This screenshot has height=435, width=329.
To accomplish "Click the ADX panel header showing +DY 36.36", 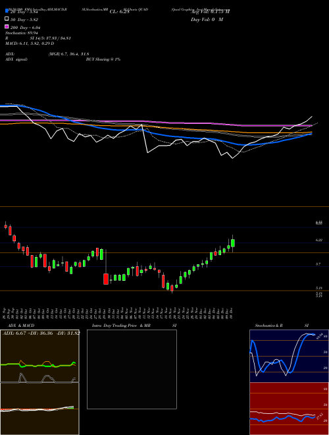I will 41,333.
